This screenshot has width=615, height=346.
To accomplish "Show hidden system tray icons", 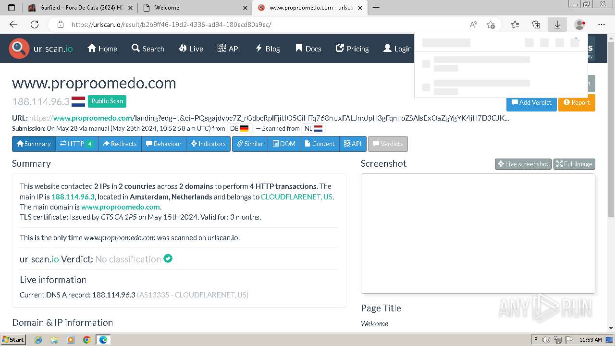I will [536, 340].
